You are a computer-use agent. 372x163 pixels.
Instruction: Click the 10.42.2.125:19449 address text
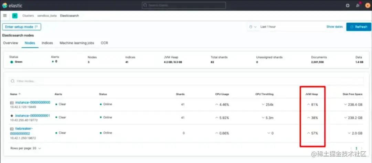pyautogui.click(x=23, y=107)
